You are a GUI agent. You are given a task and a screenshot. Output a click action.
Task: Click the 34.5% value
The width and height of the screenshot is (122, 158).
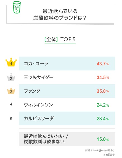[103, 77]
